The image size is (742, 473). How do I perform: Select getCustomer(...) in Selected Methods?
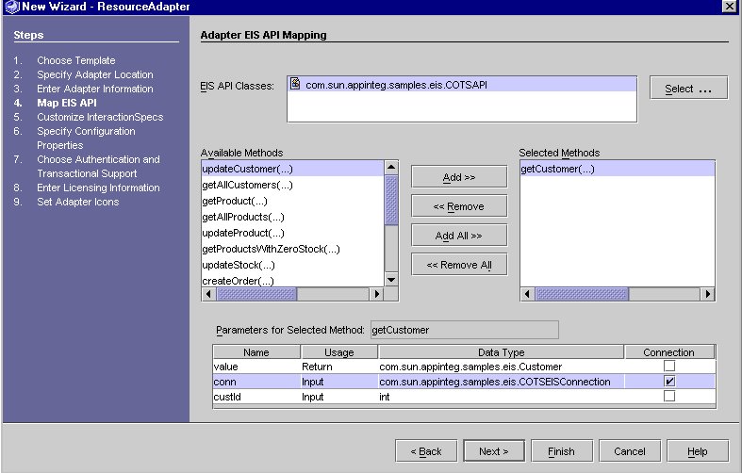coord(617,169)
